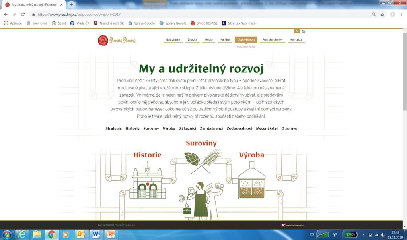
Task: Open the SMCC KOMISE bookmark
Action: [204, 23]
